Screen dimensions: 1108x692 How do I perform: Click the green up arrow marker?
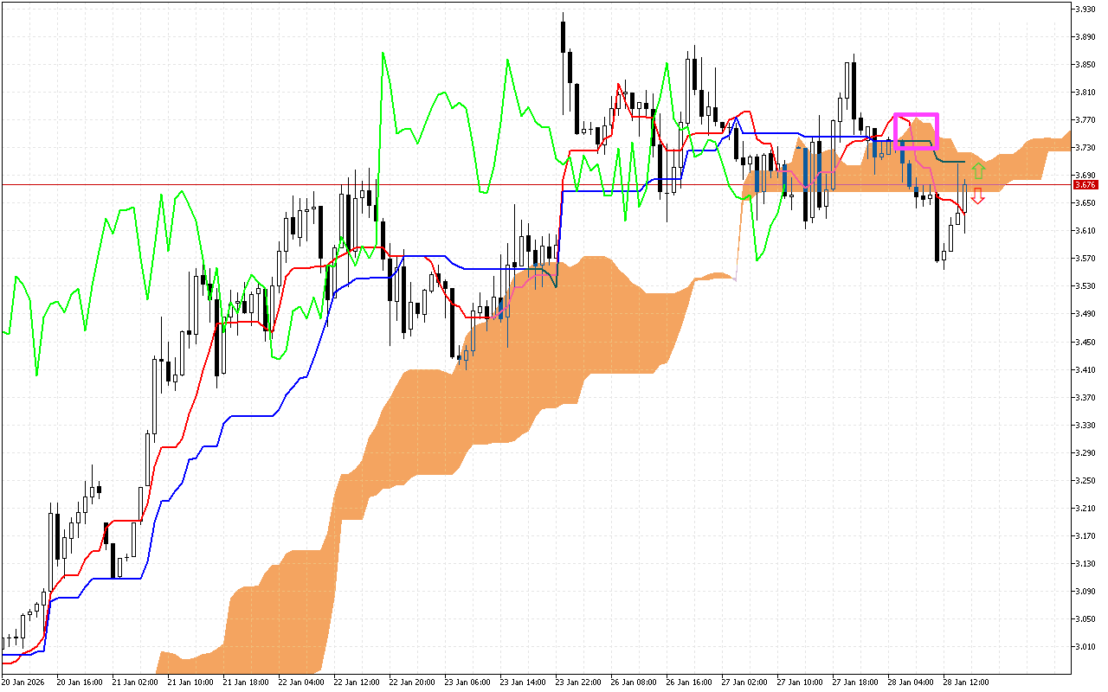click(x=977, y=170)
